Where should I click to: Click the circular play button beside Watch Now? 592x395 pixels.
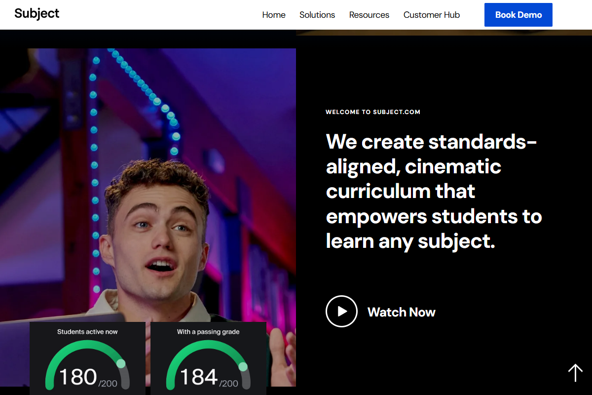click(341, 311)
